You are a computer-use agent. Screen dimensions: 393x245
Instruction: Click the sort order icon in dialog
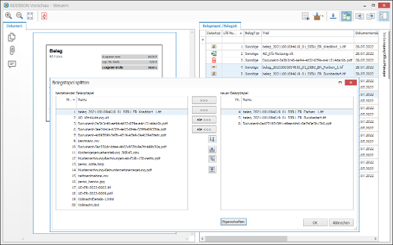[x=212, y=139]
